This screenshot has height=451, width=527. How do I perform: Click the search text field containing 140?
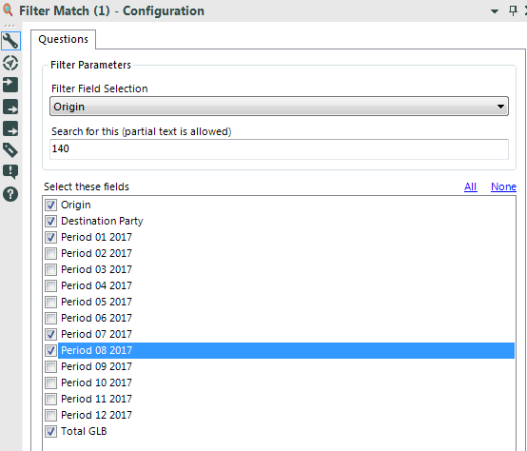279,148
